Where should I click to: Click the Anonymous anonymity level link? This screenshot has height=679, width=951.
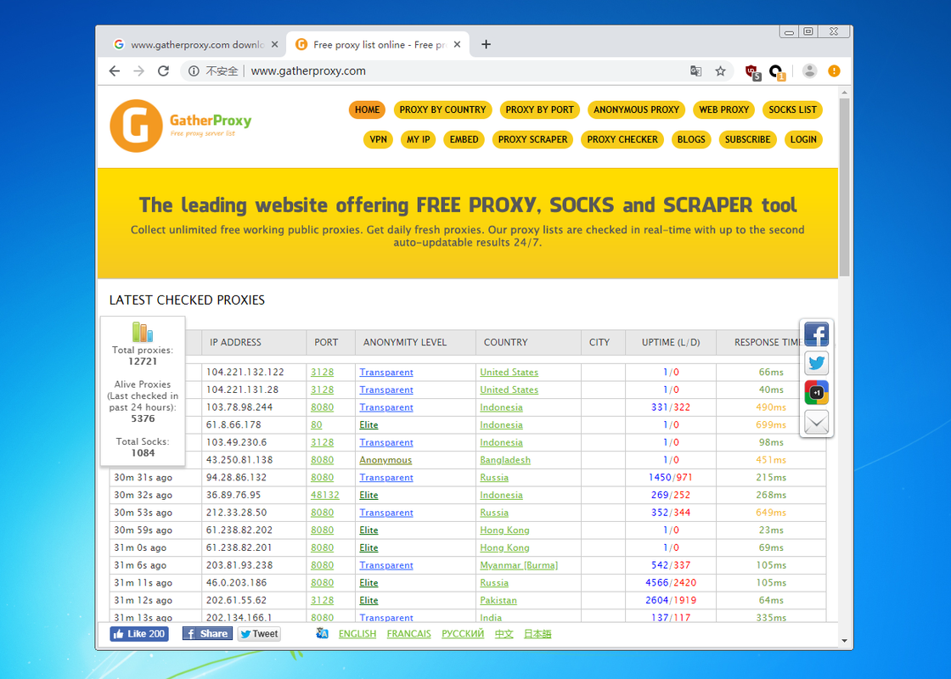tap(385, 459)
